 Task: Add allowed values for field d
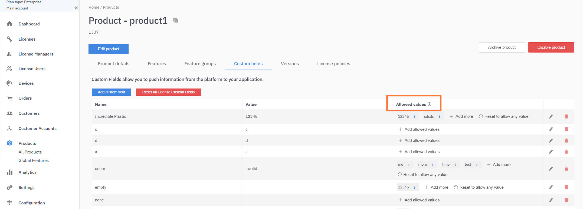419,141
